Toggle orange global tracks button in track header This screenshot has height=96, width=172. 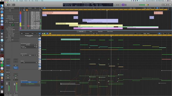[x=27, y=10]
